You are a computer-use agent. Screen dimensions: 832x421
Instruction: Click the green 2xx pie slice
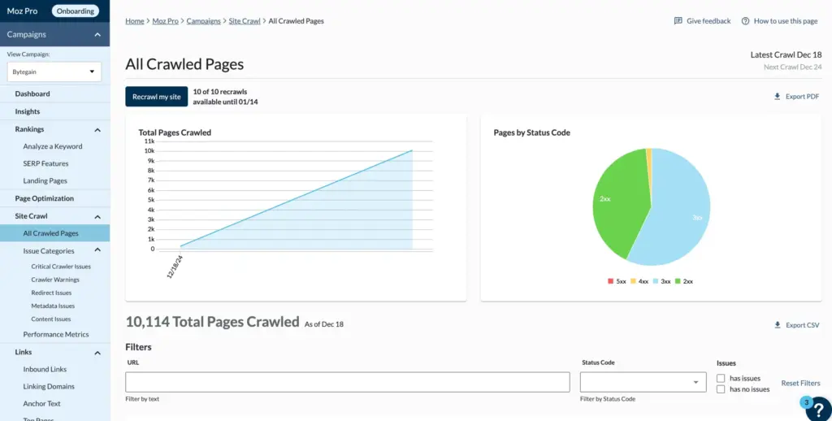(x=618, y=204)
